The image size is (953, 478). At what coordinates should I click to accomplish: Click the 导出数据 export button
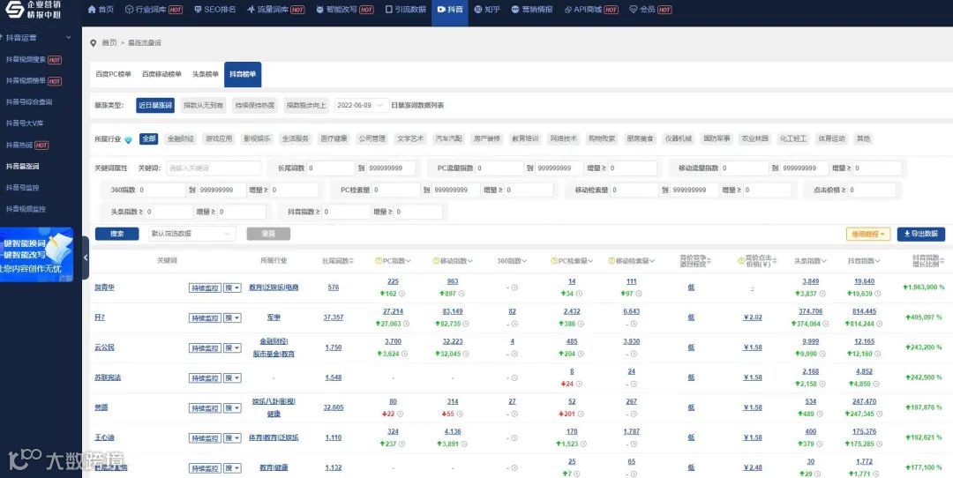(920, 234)
